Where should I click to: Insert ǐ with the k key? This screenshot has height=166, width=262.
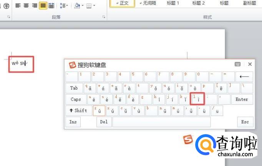tap(185, 100)
